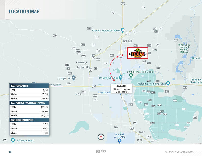Viewport: 202px width, 156px height.
Task: Click the Roswell Museum pin icon
Action: (x=121, y=78)
